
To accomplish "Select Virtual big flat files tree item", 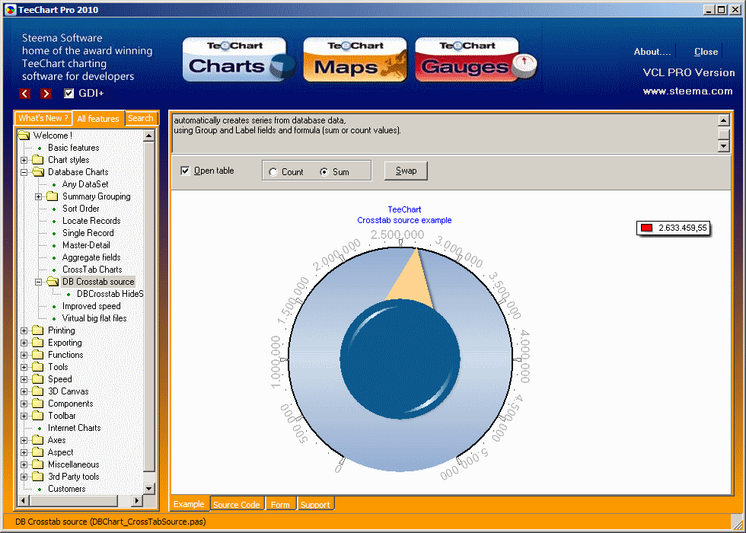I will [x=94, y=318].
